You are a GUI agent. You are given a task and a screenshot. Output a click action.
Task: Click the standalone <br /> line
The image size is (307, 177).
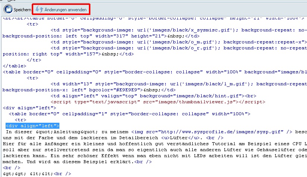pyautogui.click(x=12, y=168)
